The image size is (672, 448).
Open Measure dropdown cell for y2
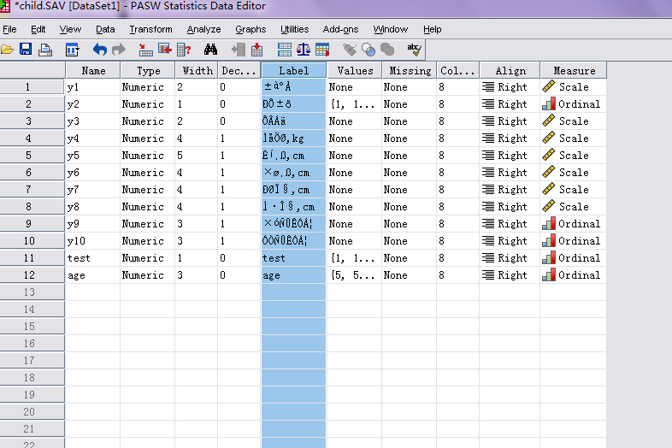point(573,104)
